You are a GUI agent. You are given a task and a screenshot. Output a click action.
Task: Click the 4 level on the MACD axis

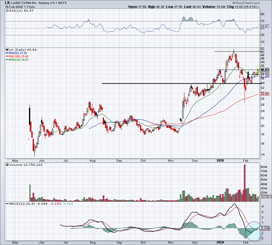click(263, 207)
